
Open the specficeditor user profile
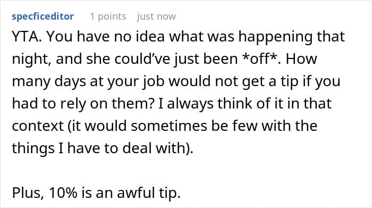(x=43, y=16)
